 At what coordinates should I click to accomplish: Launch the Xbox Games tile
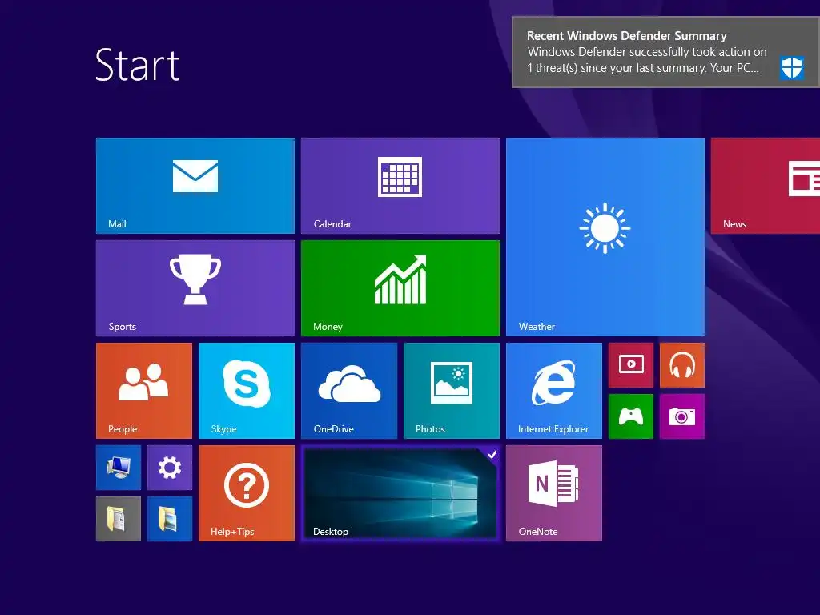tap(631, 416)
